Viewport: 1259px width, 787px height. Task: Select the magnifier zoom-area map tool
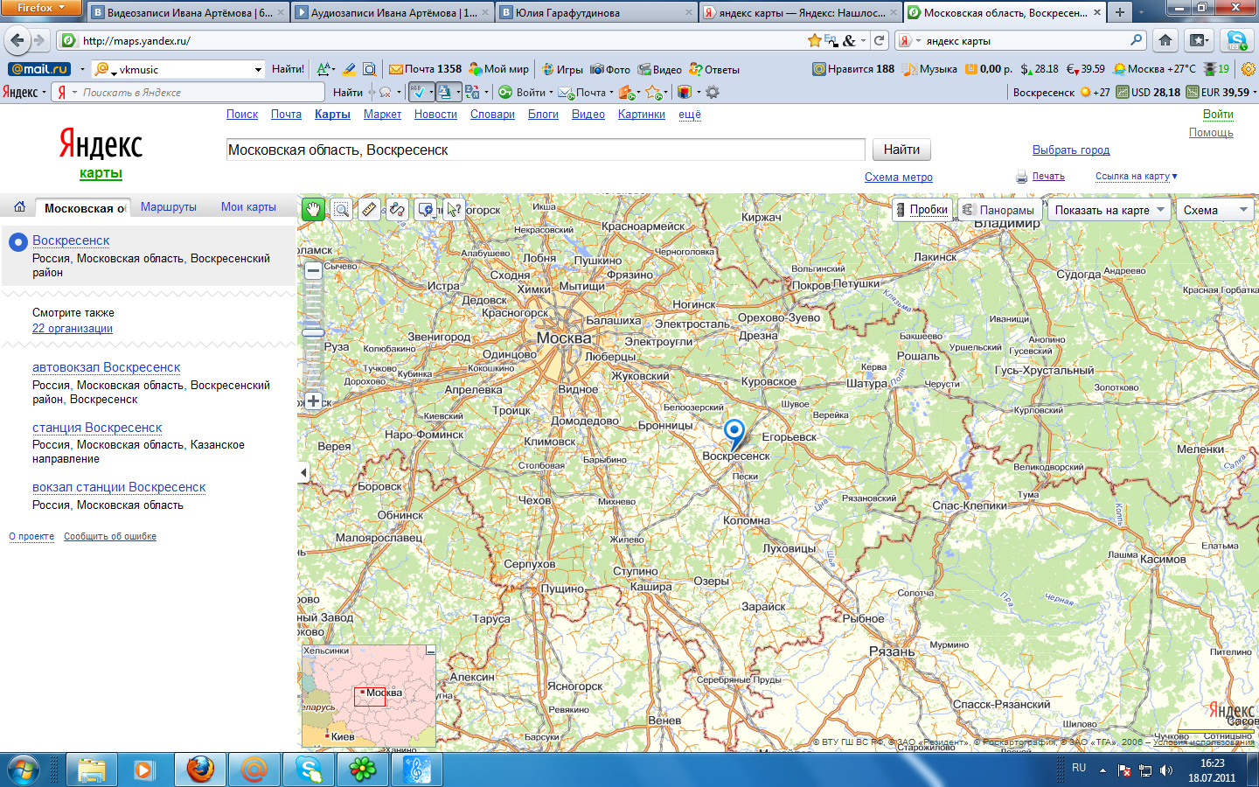click(x=341, y=209)
